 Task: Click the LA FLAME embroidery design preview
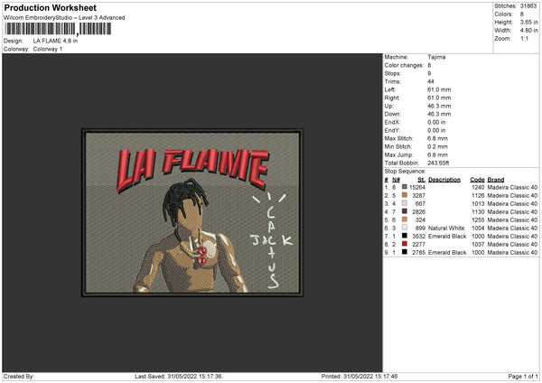click(x=192, y=212)
